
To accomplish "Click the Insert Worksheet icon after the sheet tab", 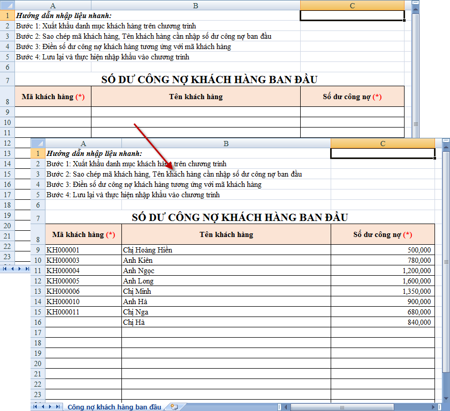I will click(x=174, y=407).
